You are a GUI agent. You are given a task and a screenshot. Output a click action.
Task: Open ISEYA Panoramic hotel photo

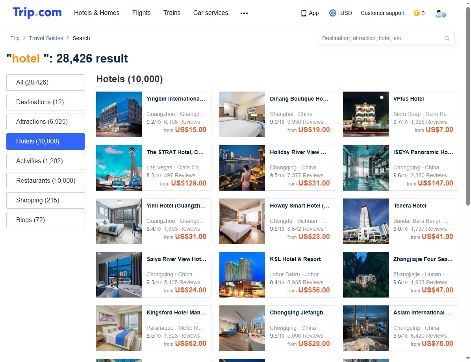tap(365, 168)
